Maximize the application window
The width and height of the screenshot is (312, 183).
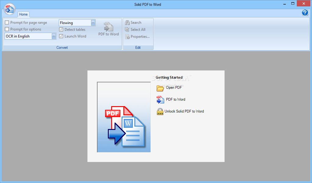[x=293, y=4]
